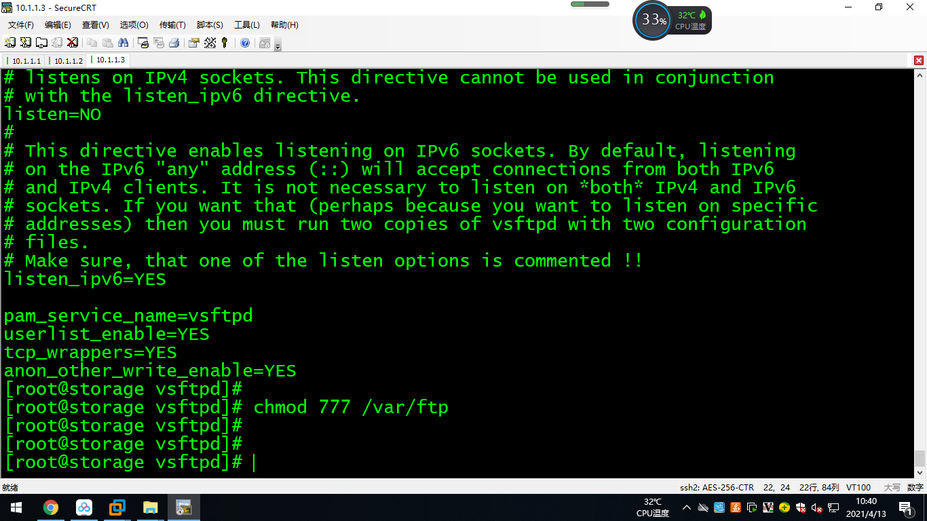The image size is (927, 521).
Task: Click the 22行, 84列 status bar entry
Action: point(819,487)
